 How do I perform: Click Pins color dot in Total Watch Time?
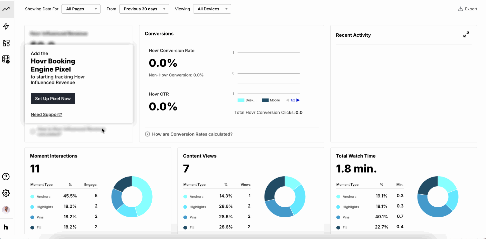pyautogui.click(x=338, y=217)
